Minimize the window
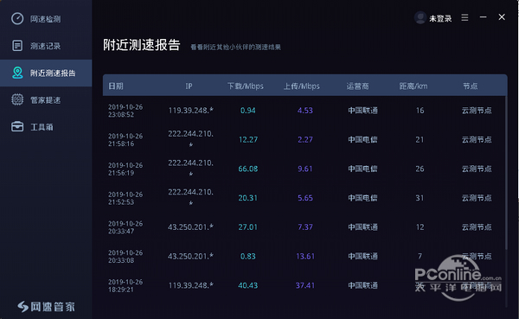 point(484,17)
